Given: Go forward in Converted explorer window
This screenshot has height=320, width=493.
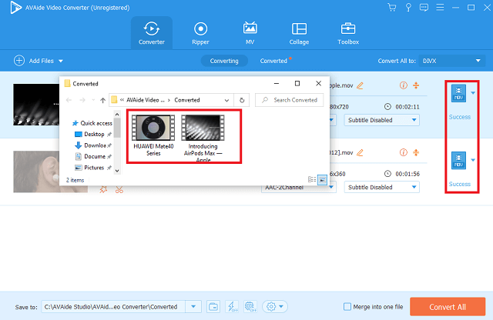Looking at the screenshot, I should point(82,100).
